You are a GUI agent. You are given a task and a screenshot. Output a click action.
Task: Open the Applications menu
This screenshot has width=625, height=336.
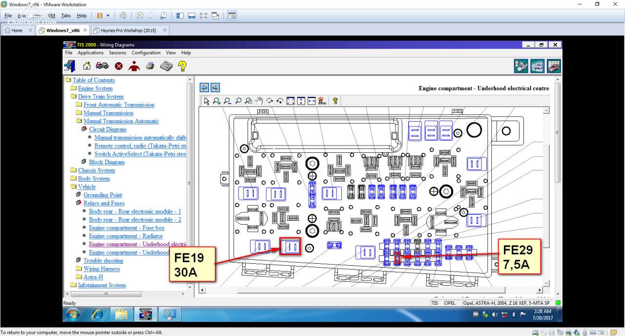[91, 53]
